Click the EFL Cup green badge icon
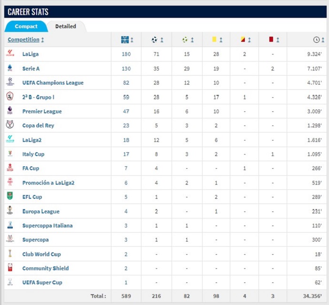 click(x=10, y=196)
